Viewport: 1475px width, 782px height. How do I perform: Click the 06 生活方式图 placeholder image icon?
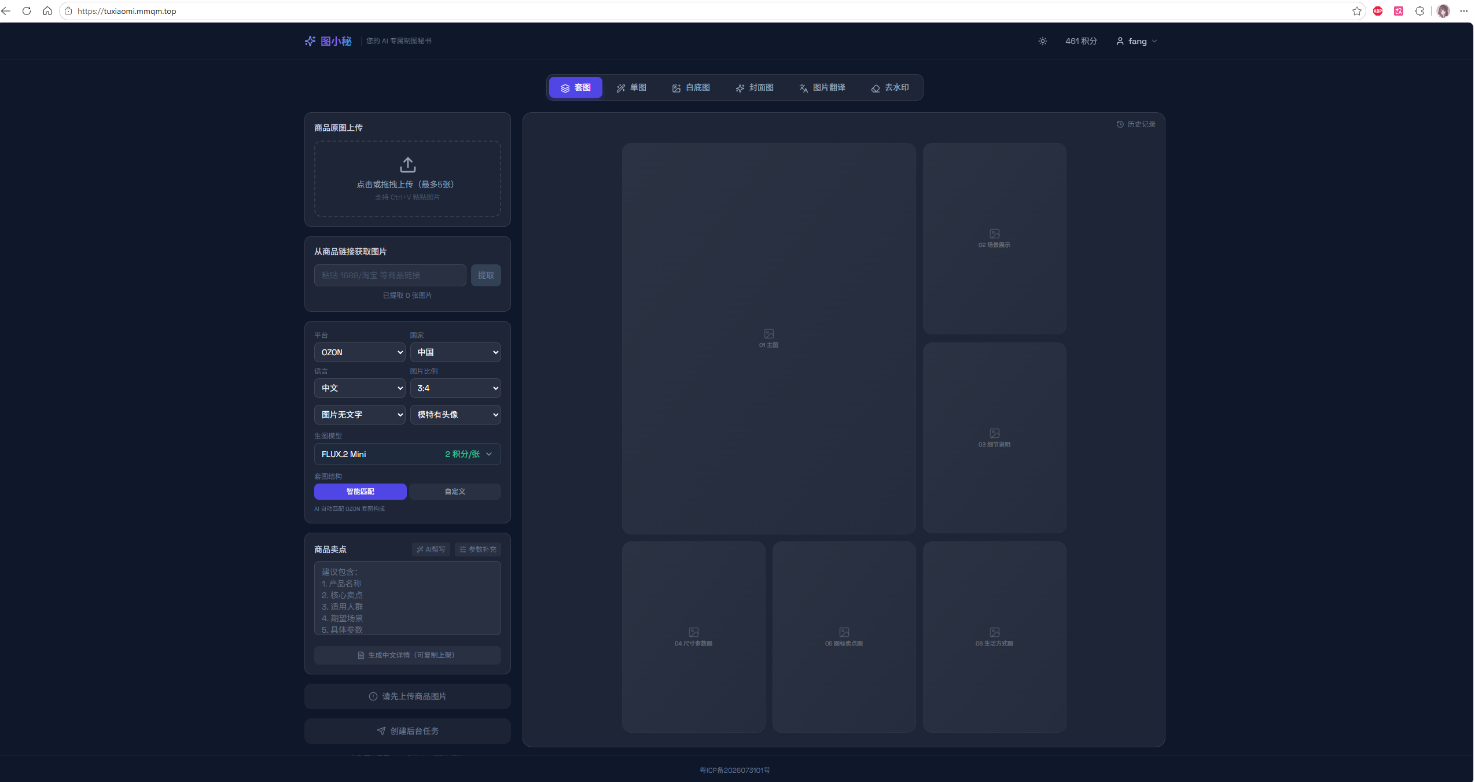point(994,632)
